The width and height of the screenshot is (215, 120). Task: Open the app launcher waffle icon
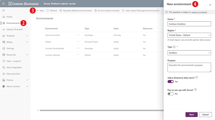pos(3,4)
